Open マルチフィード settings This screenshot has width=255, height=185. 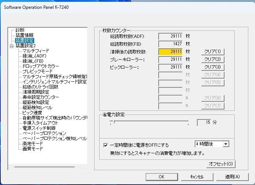(x=36, y=51)
